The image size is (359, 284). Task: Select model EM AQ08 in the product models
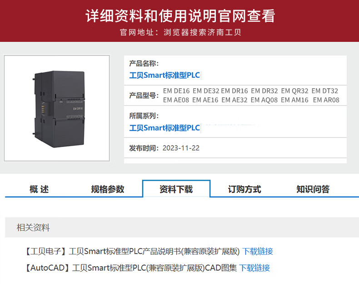(264, 100)
